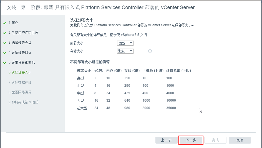
Task: Click the 存储 (GB) column header
Action: pos(132,71)
